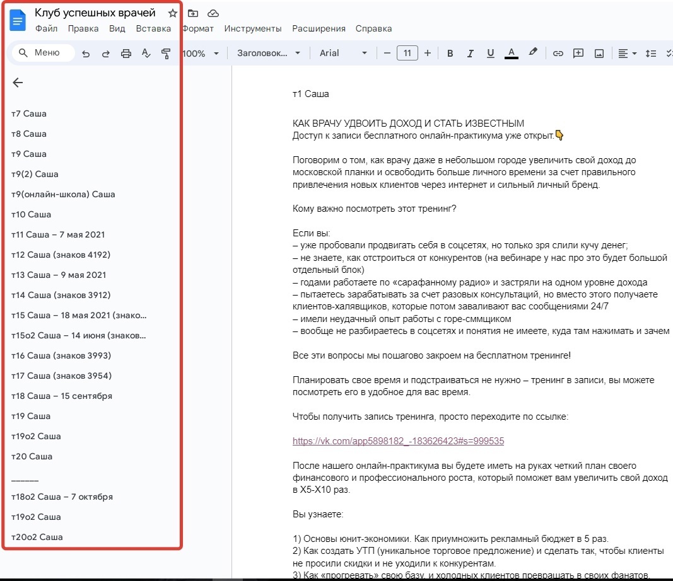Open the Расширения menu
The image size is (673, 581).
click(319, 28)
